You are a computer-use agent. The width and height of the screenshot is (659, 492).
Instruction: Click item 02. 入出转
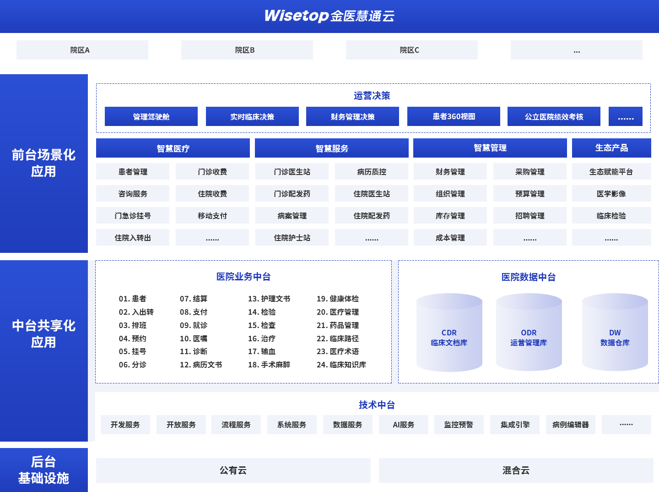pyautogui.click(x=136, y=312)
